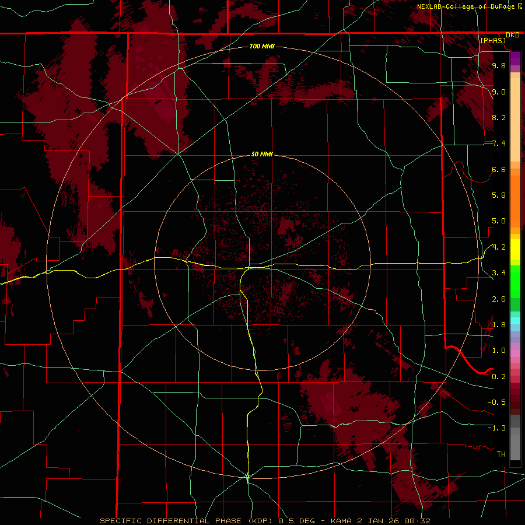Click the 4.2 legend value
The height and width of the screenshot is (525, 525).
(x=499, y=247)
